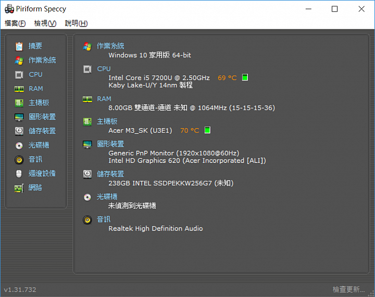Open the CPU heading link in summary
Viewport: 375px width, 297px height.
104,69
